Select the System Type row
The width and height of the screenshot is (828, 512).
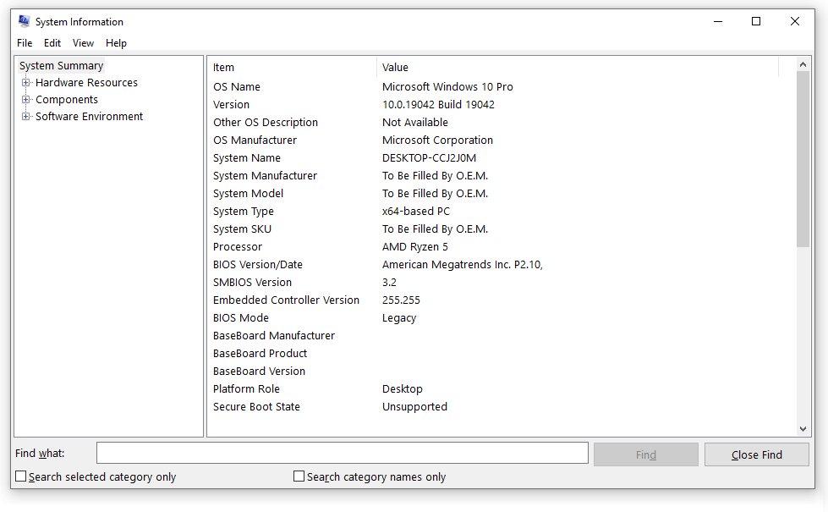tap(244, 212)
